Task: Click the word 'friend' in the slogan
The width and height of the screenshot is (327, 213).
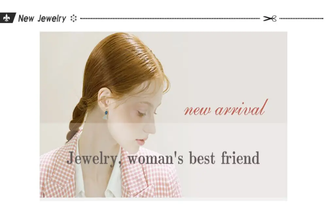Action: [240, 158]
